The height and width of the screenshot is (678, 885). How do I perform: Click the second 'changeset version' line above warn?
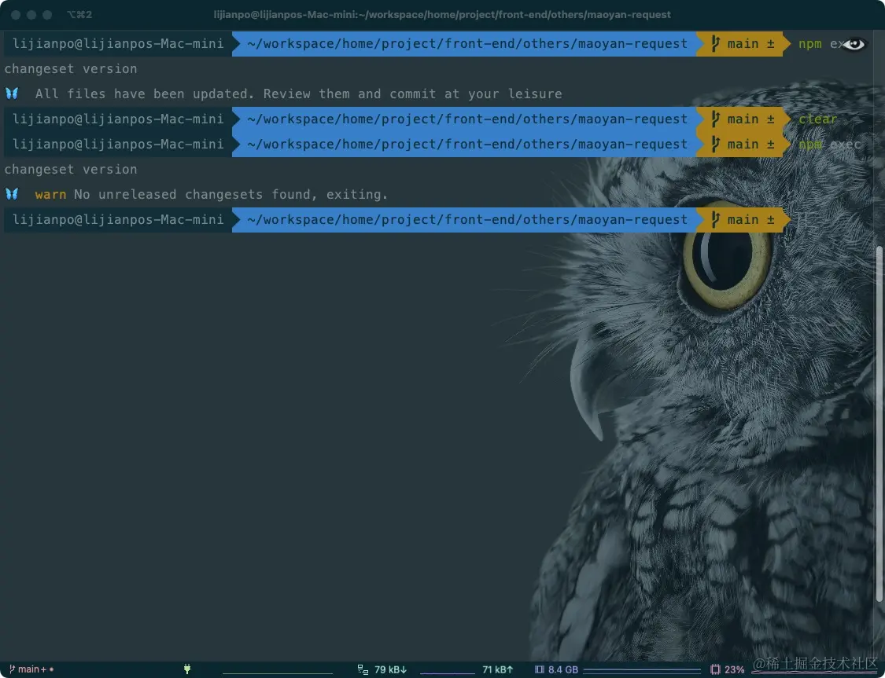click(71, 169)
